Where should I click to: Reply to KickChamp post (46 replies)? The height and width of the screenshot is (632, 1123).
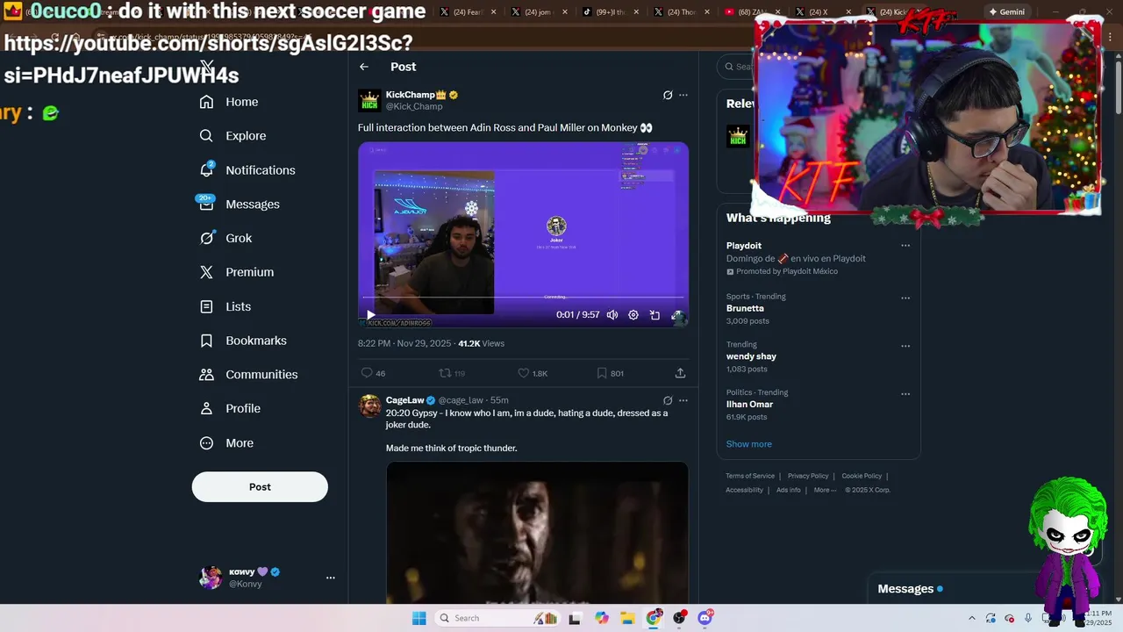(374, 373)
